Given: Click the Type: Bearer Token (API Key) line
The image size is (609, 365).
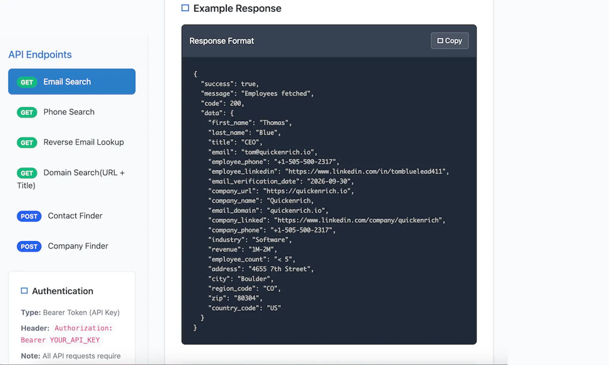Looking at the screenshot, I should click(70, 312).
